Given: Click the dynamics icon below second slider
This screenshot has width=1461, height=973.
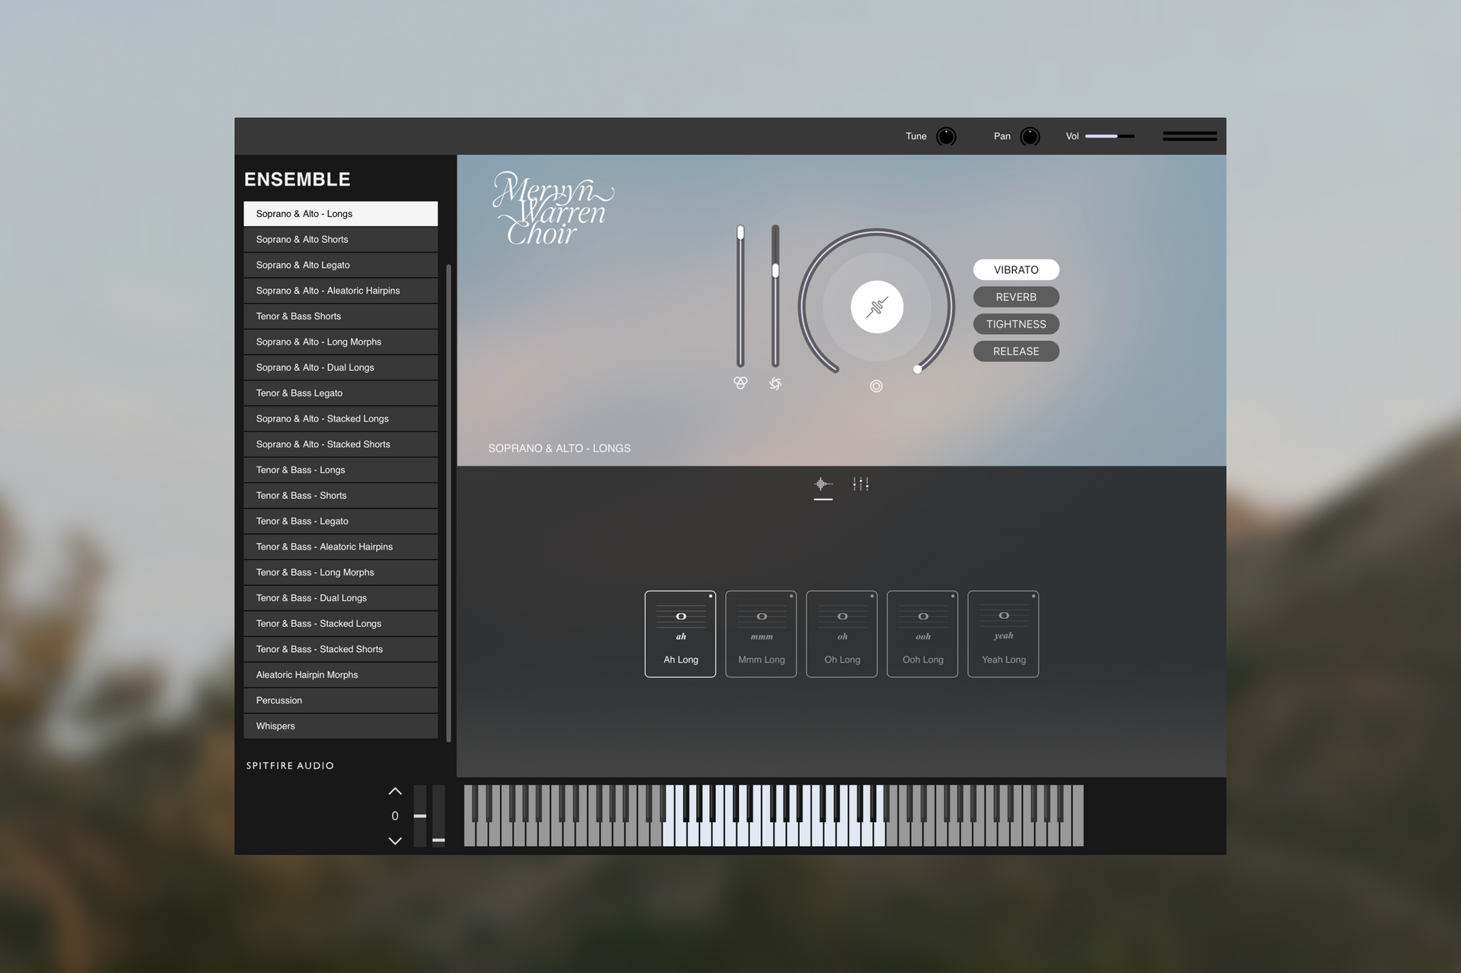Looking at the screenshot, I should 775,383.
